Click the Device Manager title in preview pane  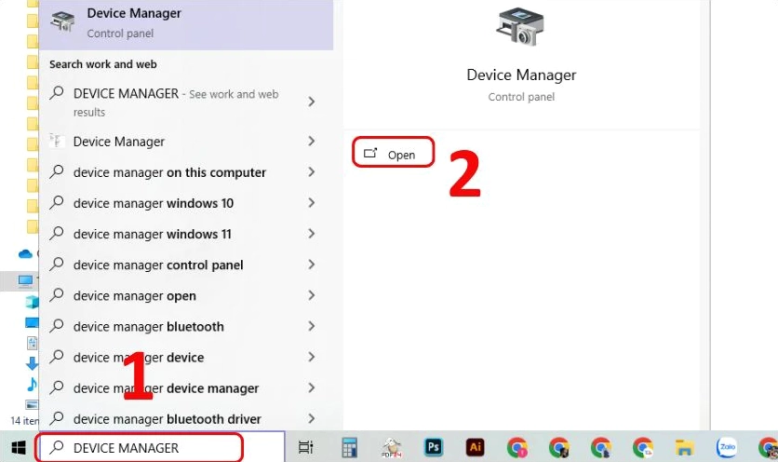pos(521,75)
